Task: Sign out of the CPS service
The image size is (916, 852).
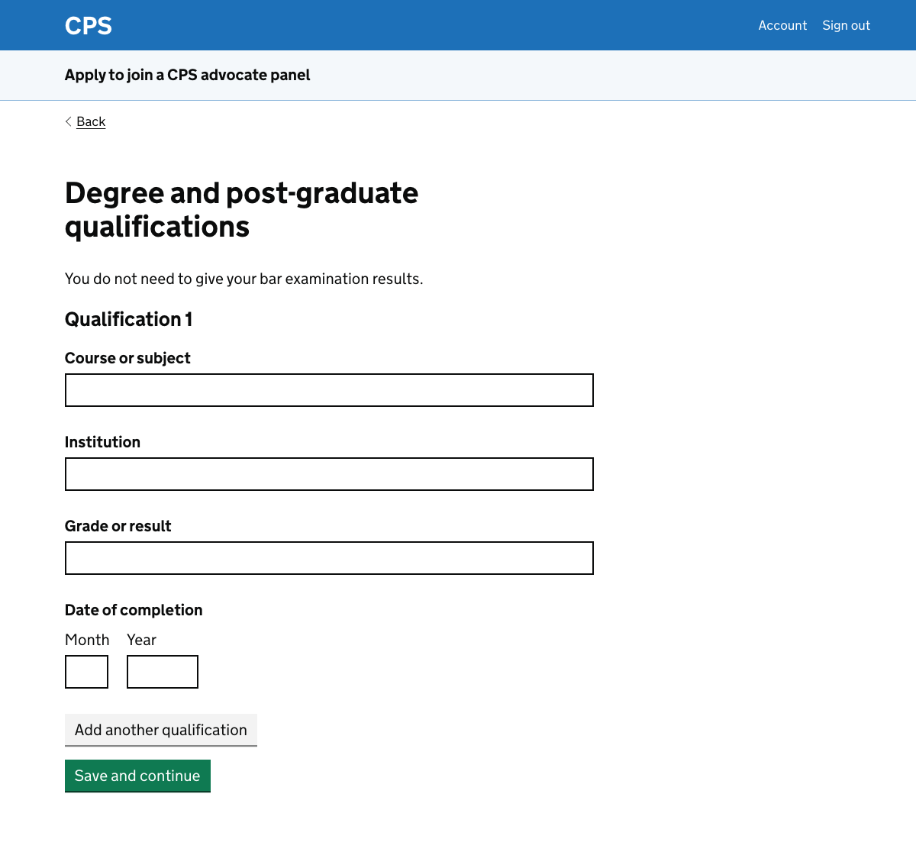Action: [846, 25]
